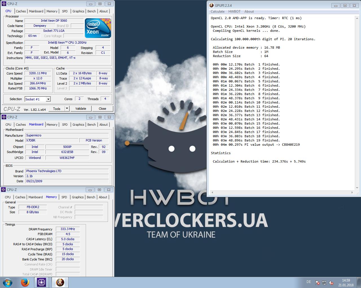361x288 pixels.
Task: Click the BIOS Date value 09/21/2009
Action: pyautogui.click(x=67, y=181)
